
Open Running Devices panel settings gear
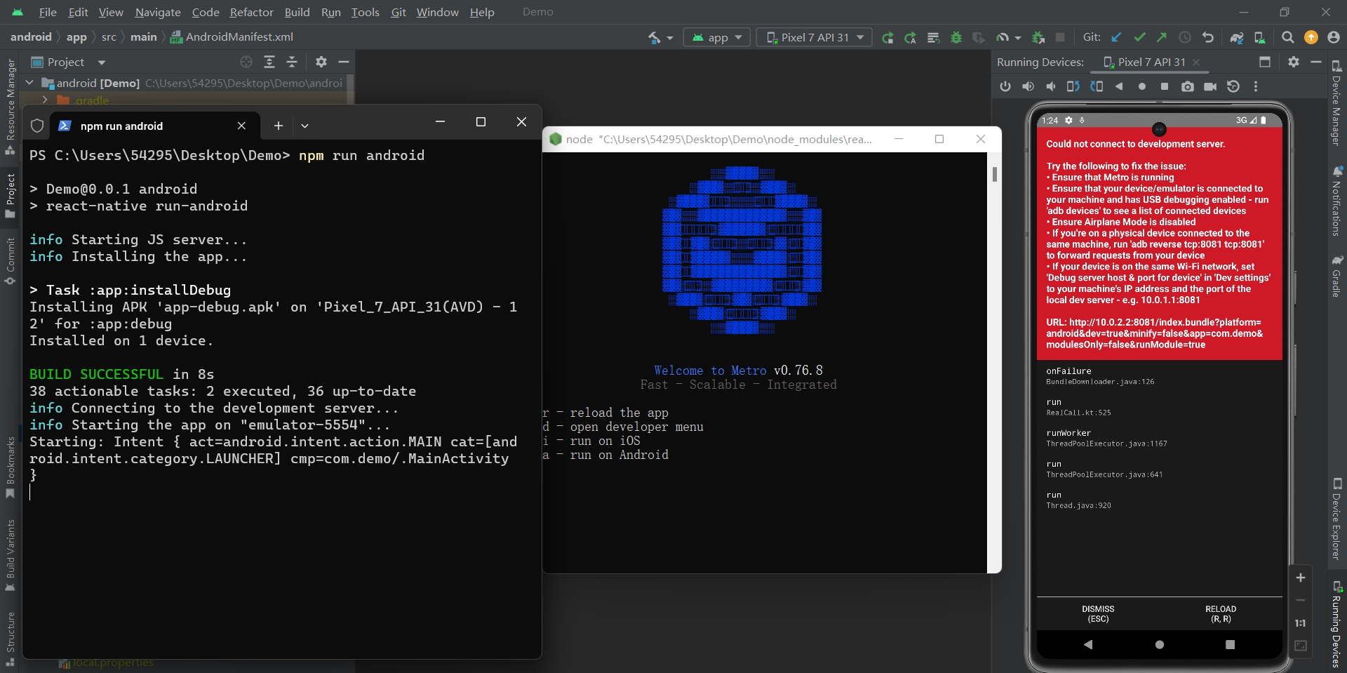coord(1294,62)
